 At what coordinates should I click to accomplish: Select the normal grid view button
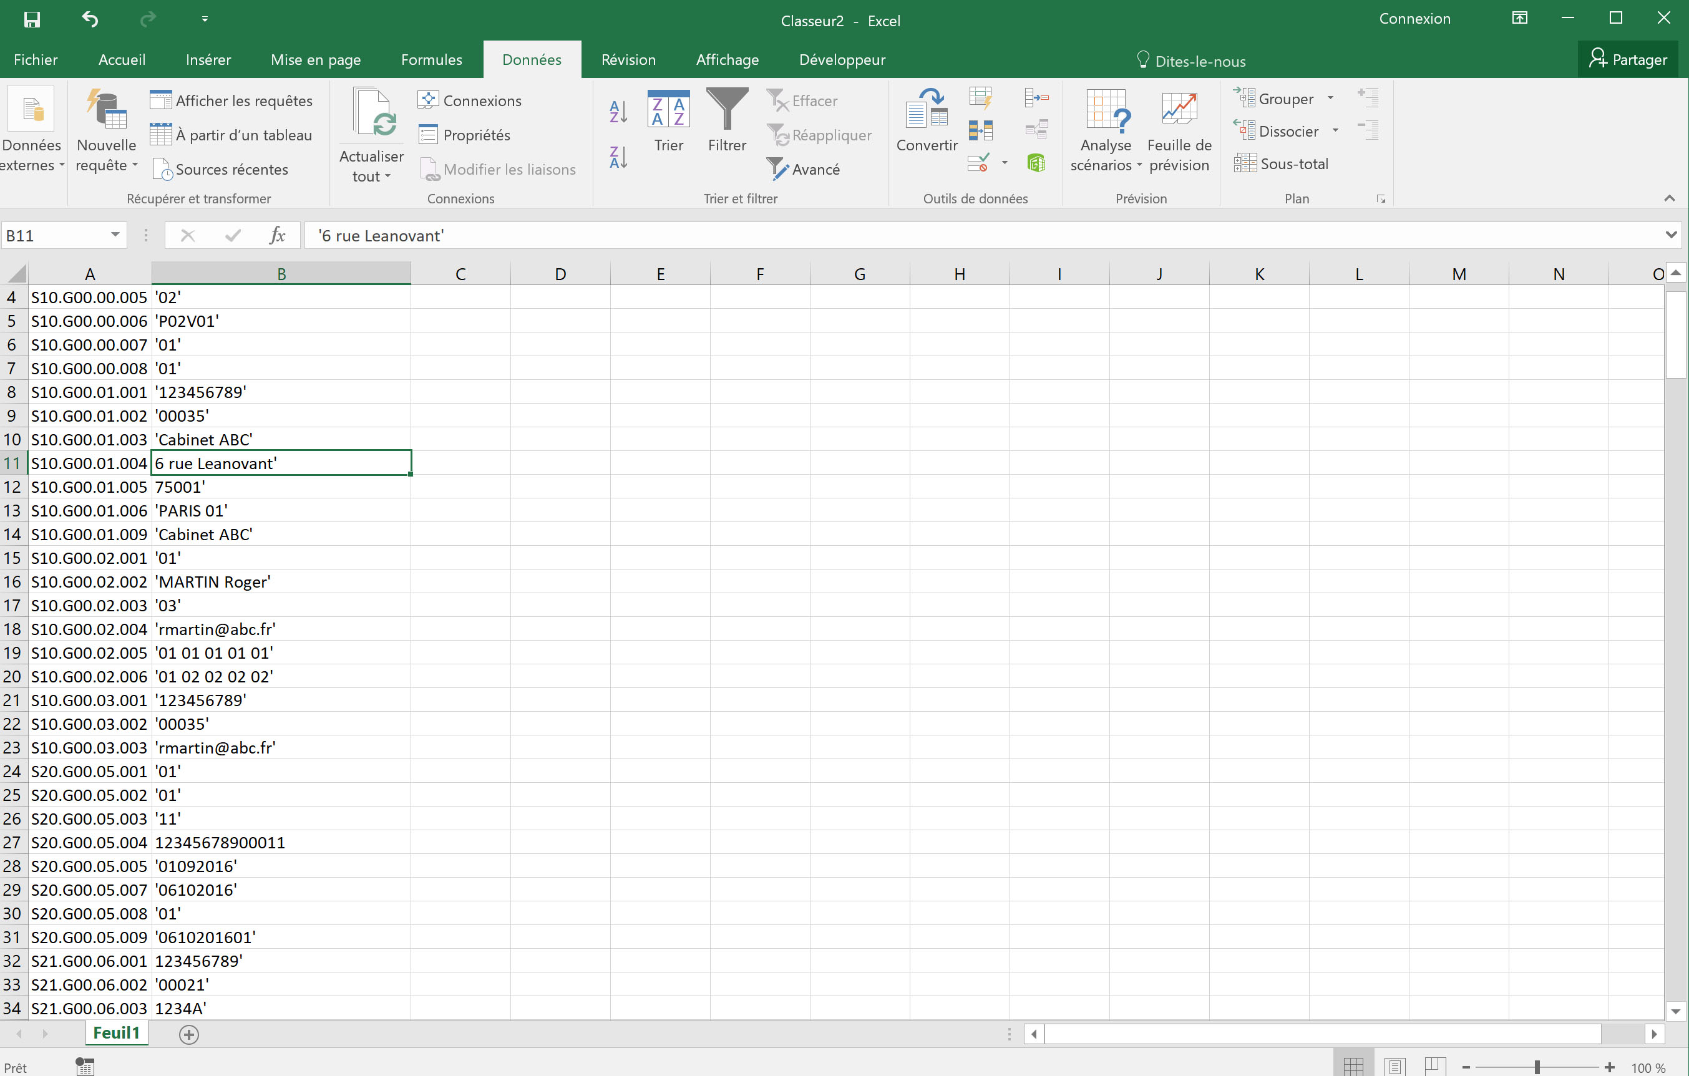point(1354,1067)
